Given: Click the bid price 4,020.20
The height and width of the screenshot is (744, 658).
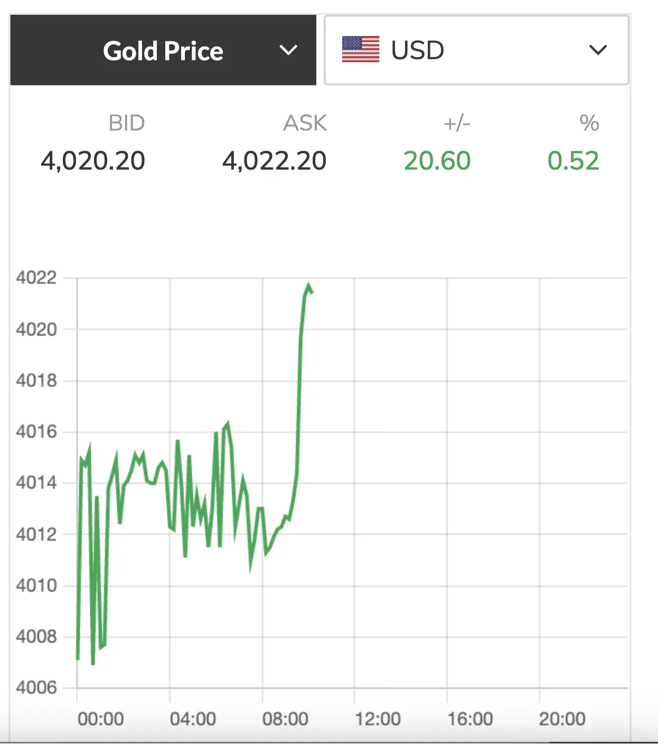Looking at the screenshot, I should 93,161.
